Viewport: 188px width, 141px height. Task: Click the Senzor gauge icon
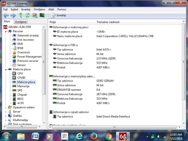[15, 65]
